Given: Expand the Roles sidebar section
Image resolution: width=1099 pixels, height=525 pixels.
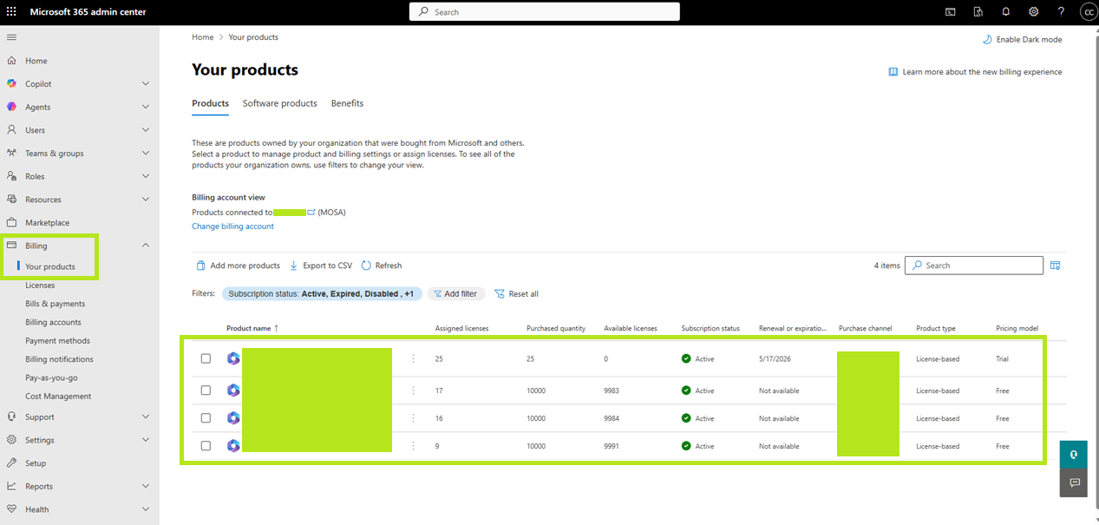Looking at the screenshot, I should [146, 176].
